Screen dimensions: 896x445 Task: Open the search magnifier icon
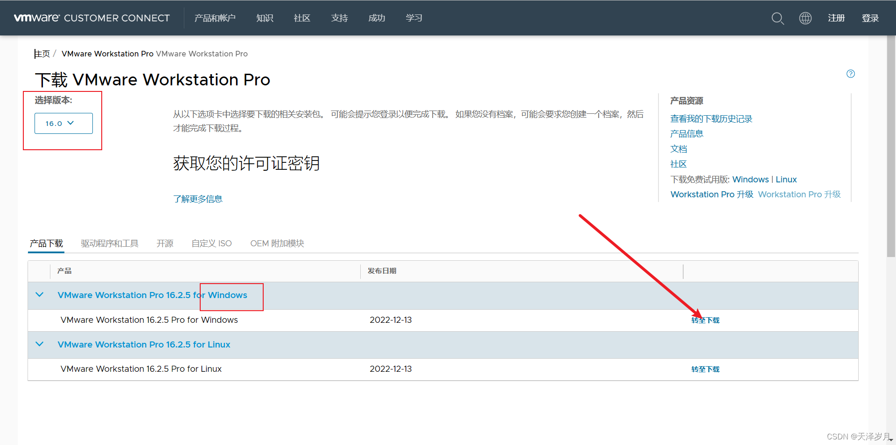coord(777,18)
